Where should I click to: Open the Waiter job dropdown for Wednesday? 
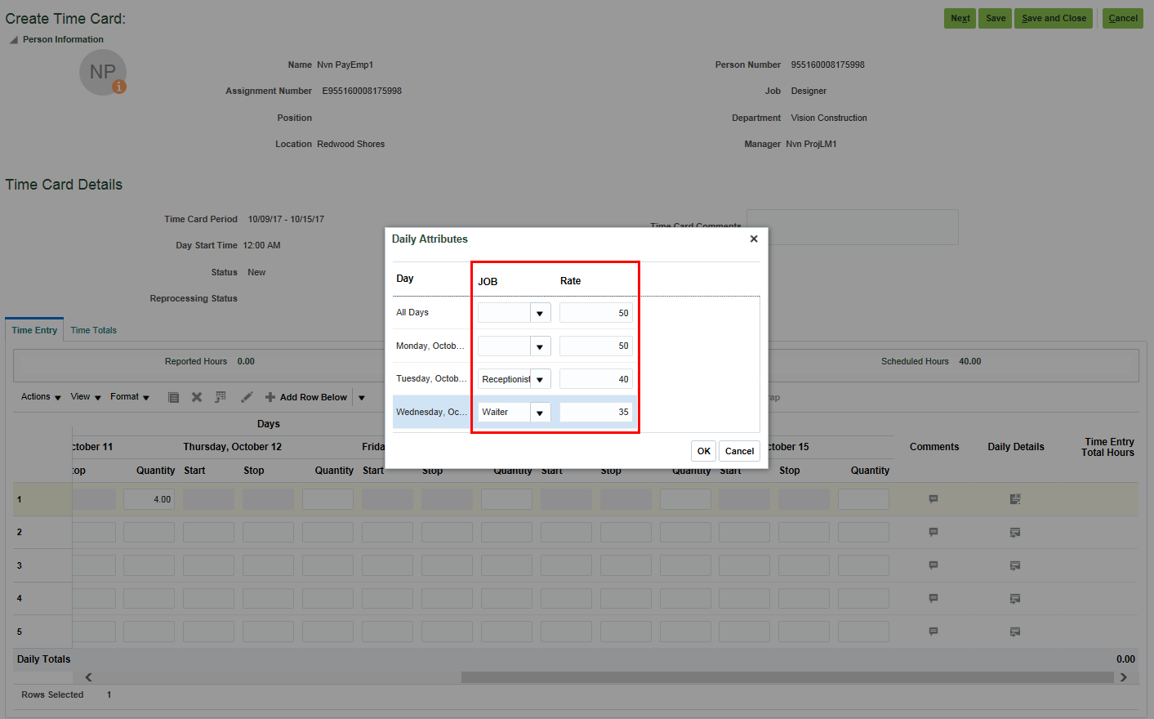coord(540,411)
